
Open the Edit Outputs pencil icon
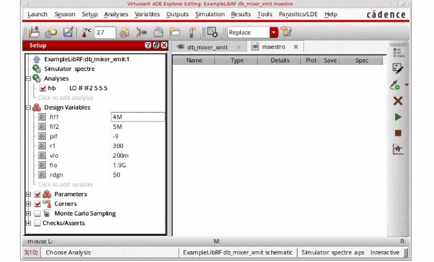tap(398, 69)
